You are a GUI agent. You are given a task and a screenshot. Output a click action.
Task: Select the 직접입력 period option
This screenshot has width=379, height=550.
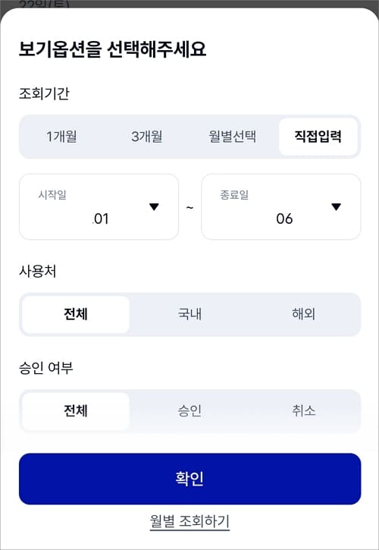pos(318,137)
